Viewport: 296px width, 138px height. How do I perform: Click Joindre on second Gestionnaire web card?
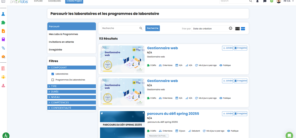tap(227, 81)
